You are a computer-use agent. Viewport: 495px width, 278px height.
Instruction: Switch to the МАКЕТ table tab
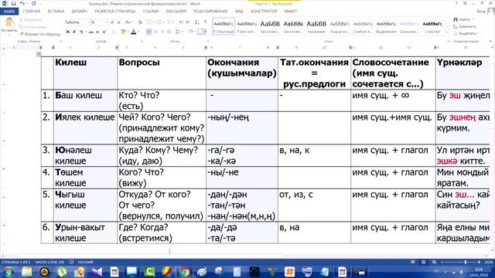pos(291,12)
